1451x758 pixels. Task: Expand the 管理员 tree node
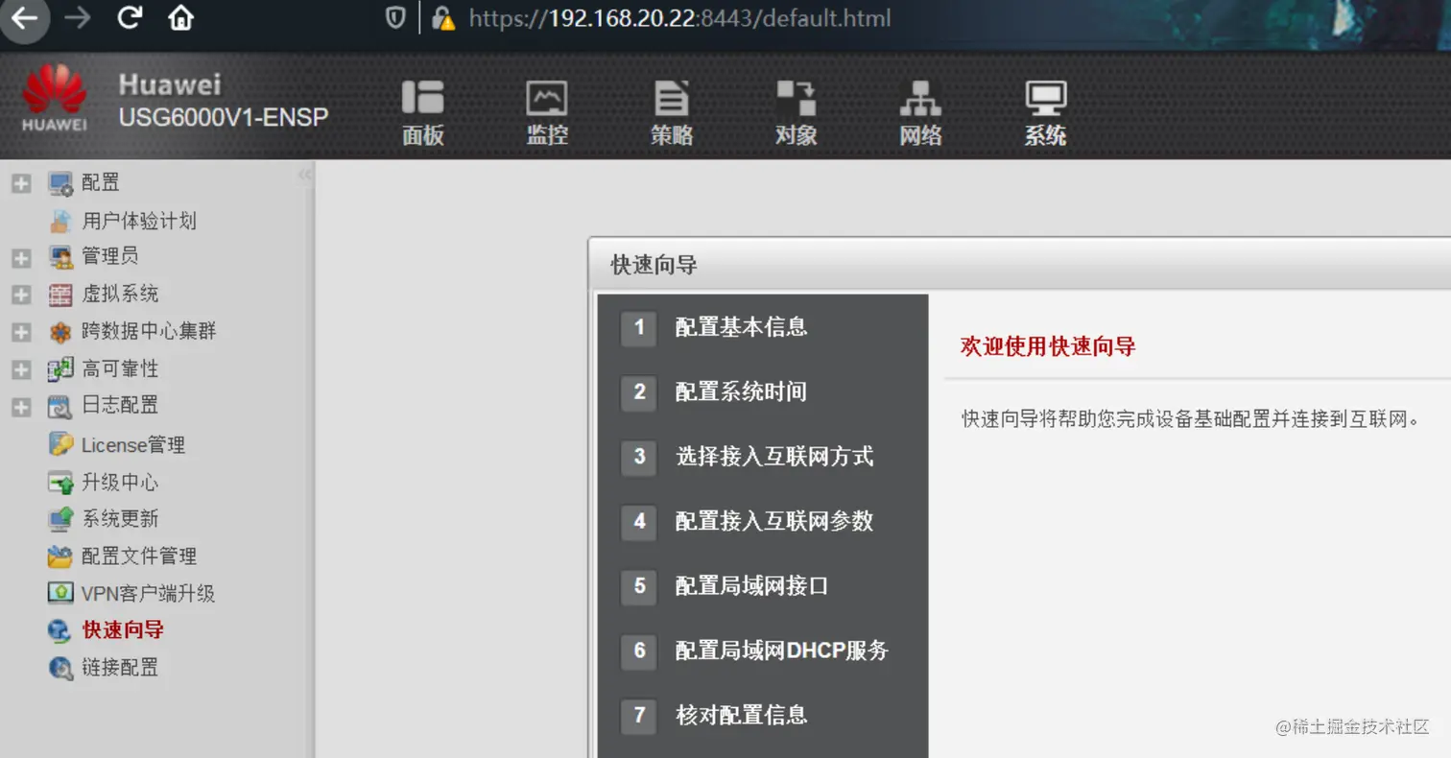click(x=21, y=258)
